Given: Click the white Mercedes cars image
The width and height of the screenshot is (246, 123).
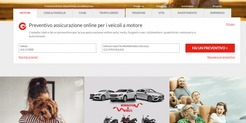Looking at the screenshot, I should click(127, 95).
